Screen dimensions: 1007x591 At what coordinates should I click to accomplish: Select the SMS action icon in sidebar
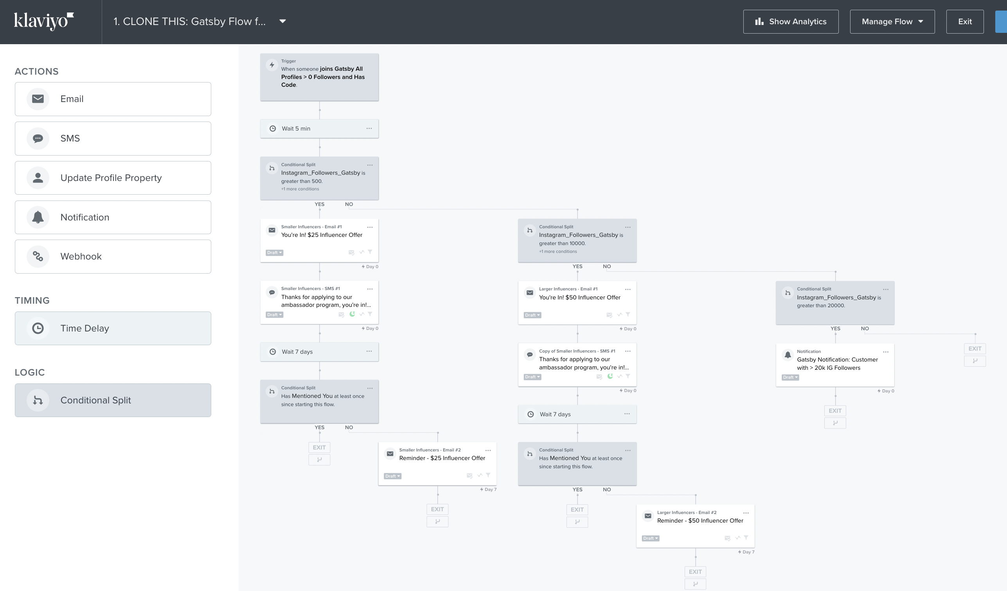click(38, 138)
